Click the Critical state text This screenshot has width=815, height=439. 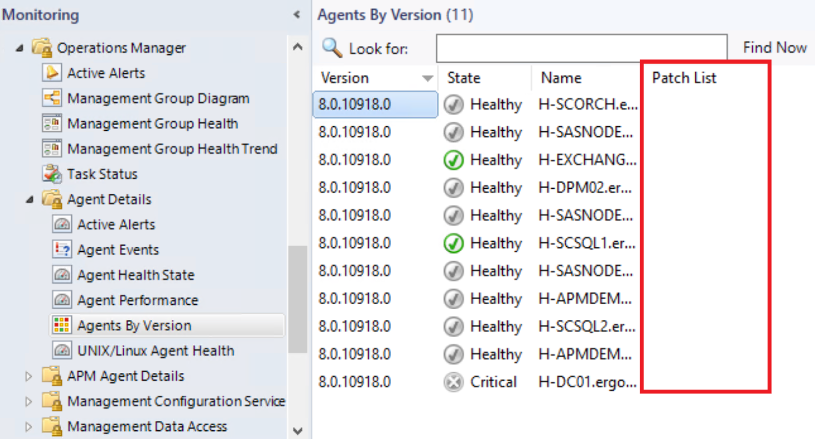click(x=493, y=382)
